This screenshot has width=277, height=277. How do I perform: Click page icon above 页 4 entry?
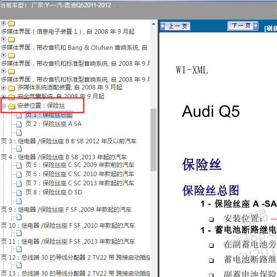click(19, 149)
